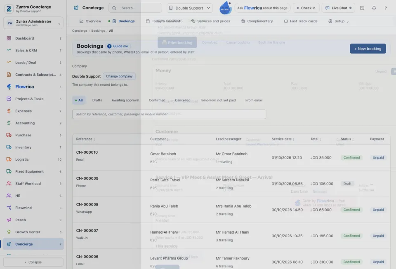Image resolution: width=396 pixels, height=269 pixels.
Task: Click Draft status of Petra Gate Travel
Action: tap(347, 184)
